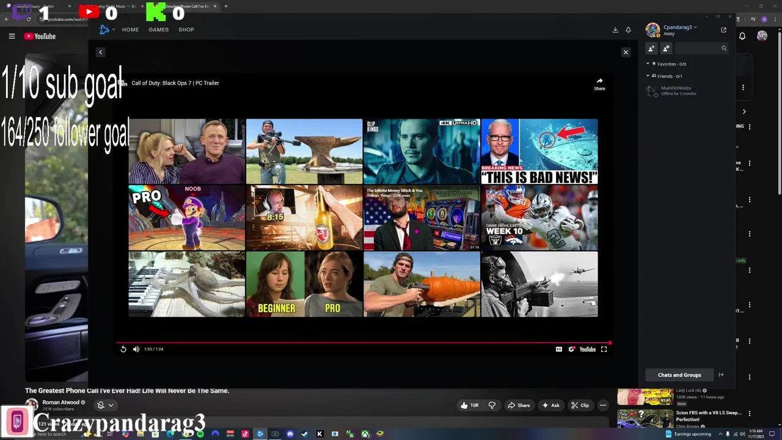Open the Call of Duty trailer title link
This screenshot has width=782, height=440.
tap(175, 83)
